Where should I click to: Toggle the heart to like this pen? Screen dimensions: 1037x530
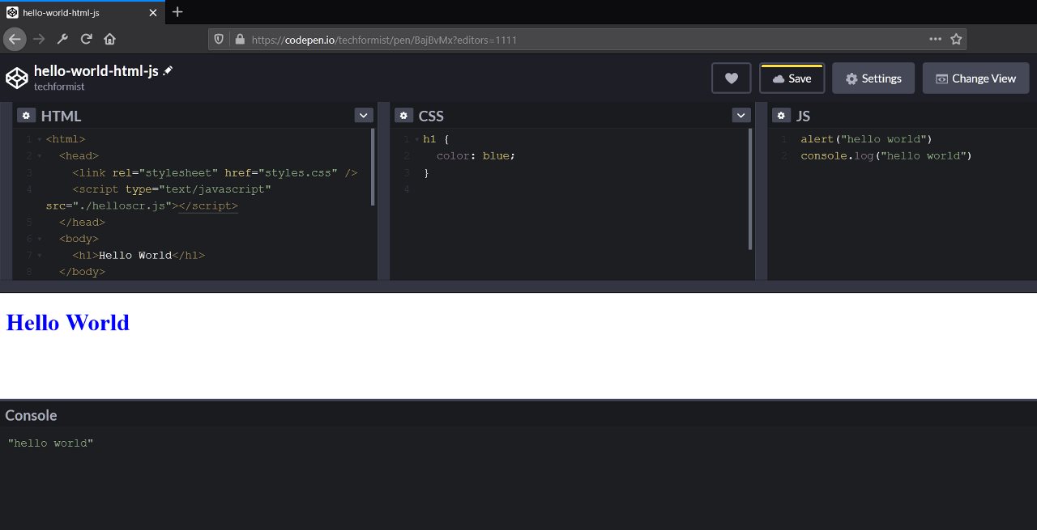pos(731,78)
